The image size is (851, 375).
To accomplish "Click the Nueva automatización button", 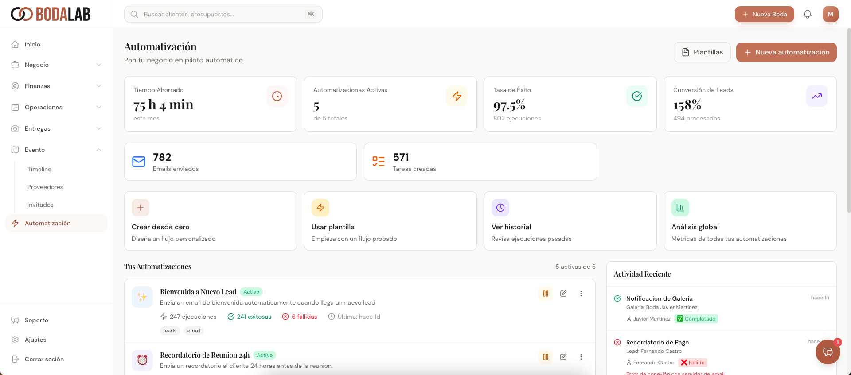I will click(x=786, y=52).
